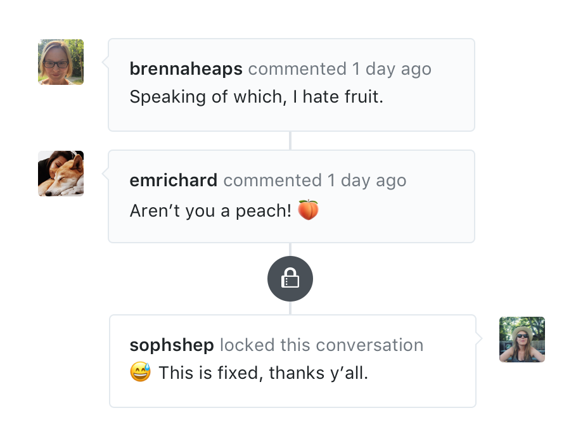Visit the emrichard username link
The image size is (583, 446).
[173, 181]
